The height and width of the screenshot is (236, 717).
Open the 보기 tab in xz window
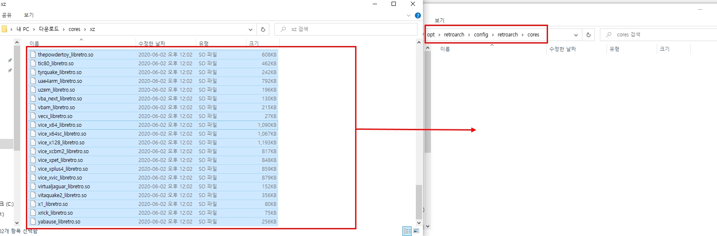pos(28,15)
